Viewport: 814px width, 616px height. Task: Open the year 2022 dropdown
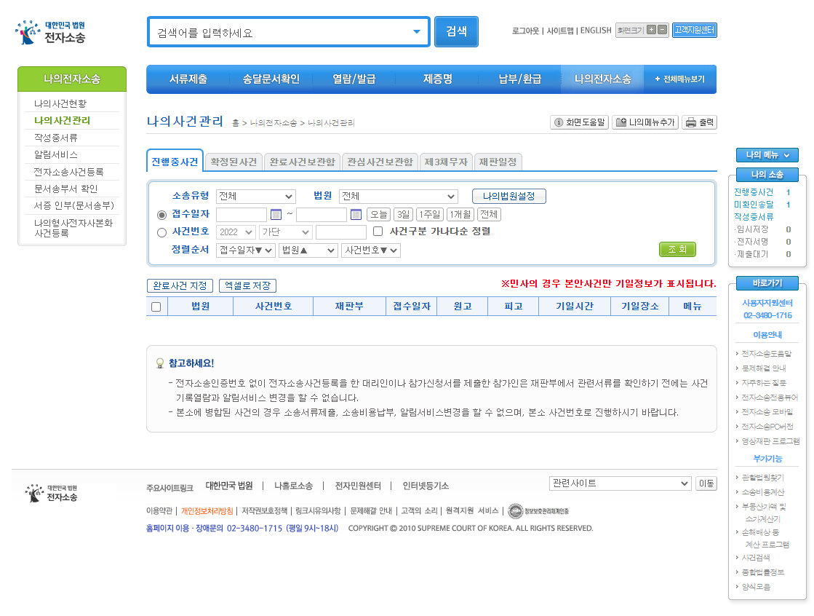tap(236, 232)
